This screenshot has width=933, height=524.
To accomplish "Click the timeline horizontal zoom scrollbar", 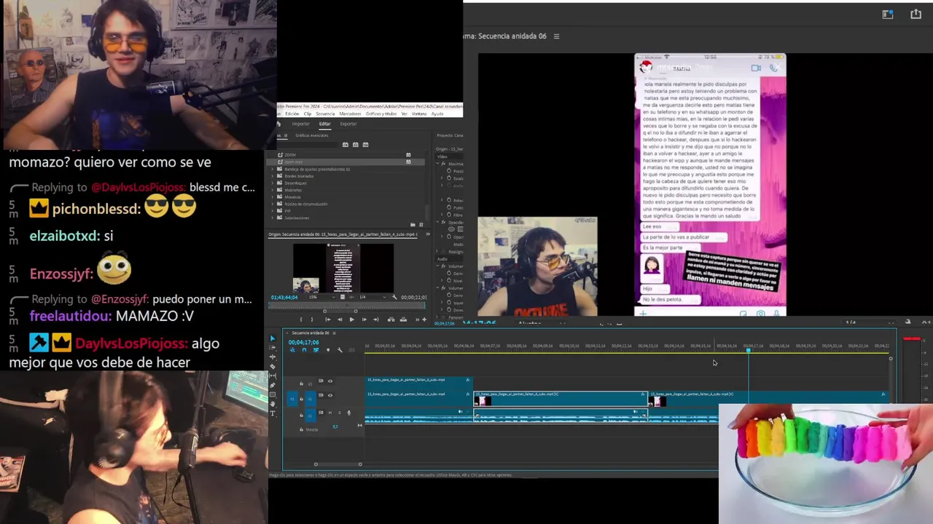I will (337, 464).
